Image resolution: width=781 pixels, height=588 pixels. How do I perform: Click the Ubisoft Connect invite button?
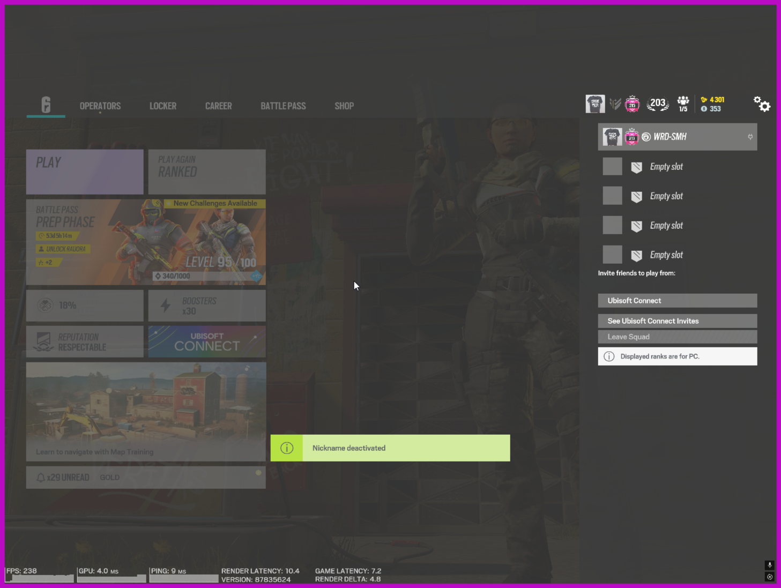[x=678, y=301]
